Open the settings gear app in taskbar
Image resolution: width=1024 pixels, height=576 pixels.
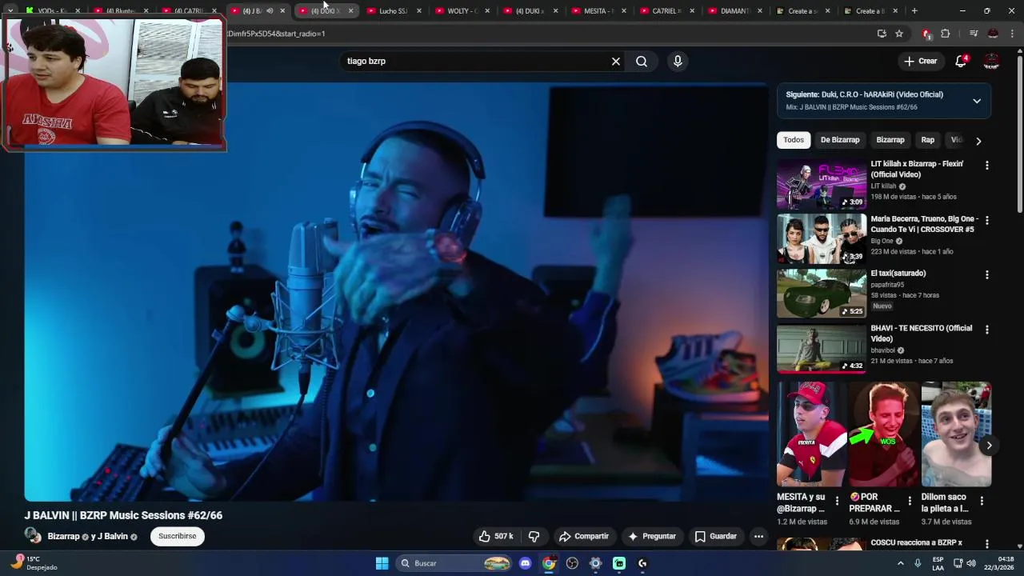click(595, 563)
